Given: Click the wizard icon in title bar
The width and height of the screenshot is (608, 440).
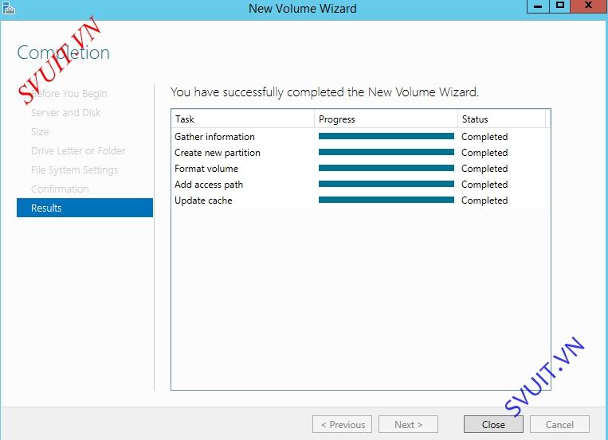Looking at the screenshot, I should pos(8,8).
